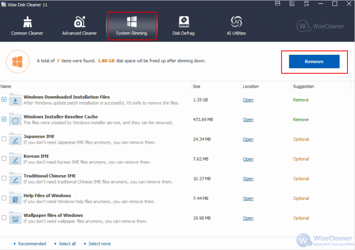Open location of Traditional Chinese IME

[x=248, y=179]
